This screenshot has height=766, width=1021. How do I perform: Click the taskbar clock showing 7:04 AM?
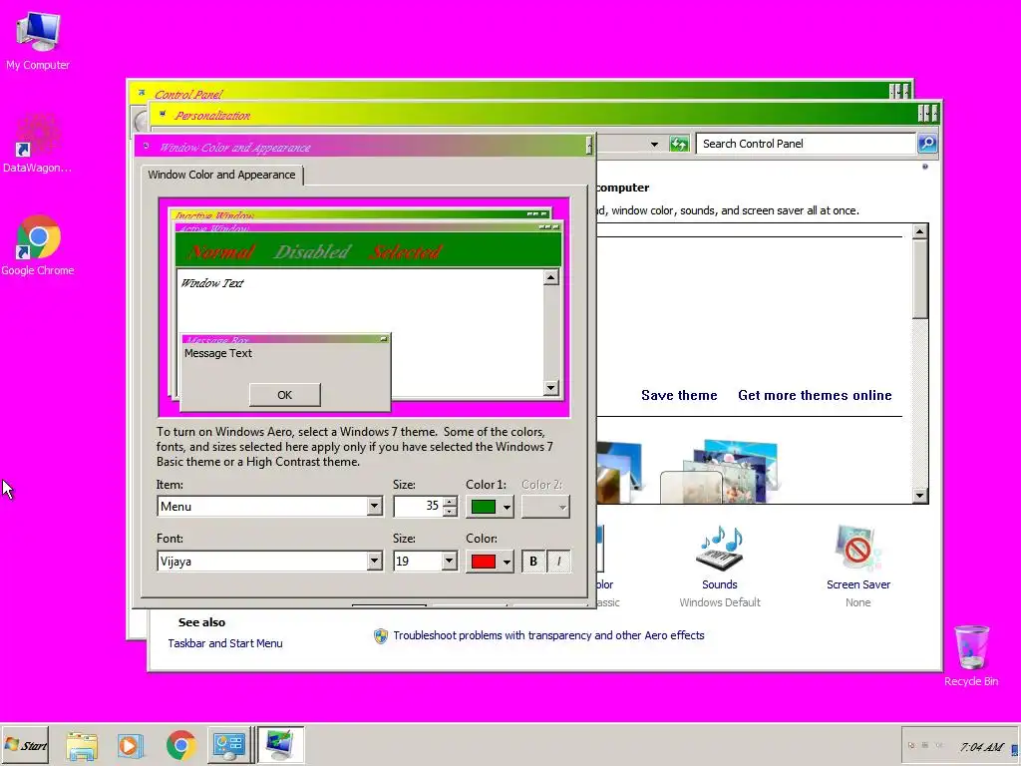coord(981,747)
